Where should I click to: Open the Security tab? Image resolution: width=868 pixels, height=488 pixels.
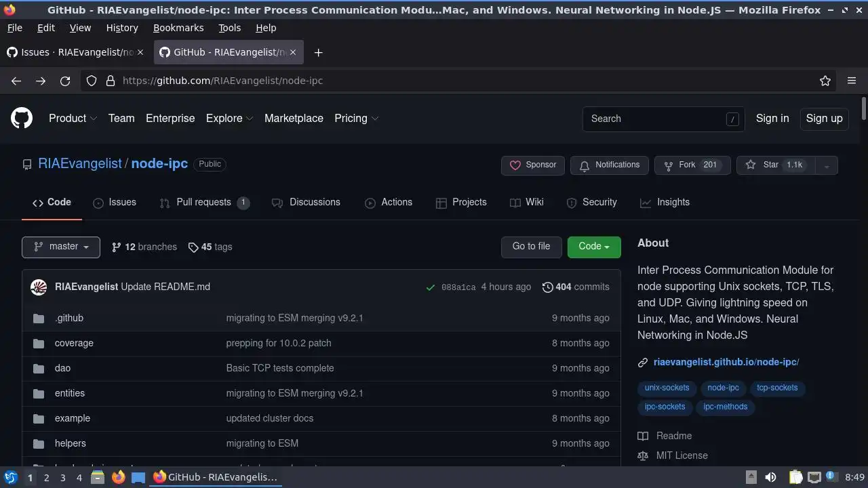591,202
